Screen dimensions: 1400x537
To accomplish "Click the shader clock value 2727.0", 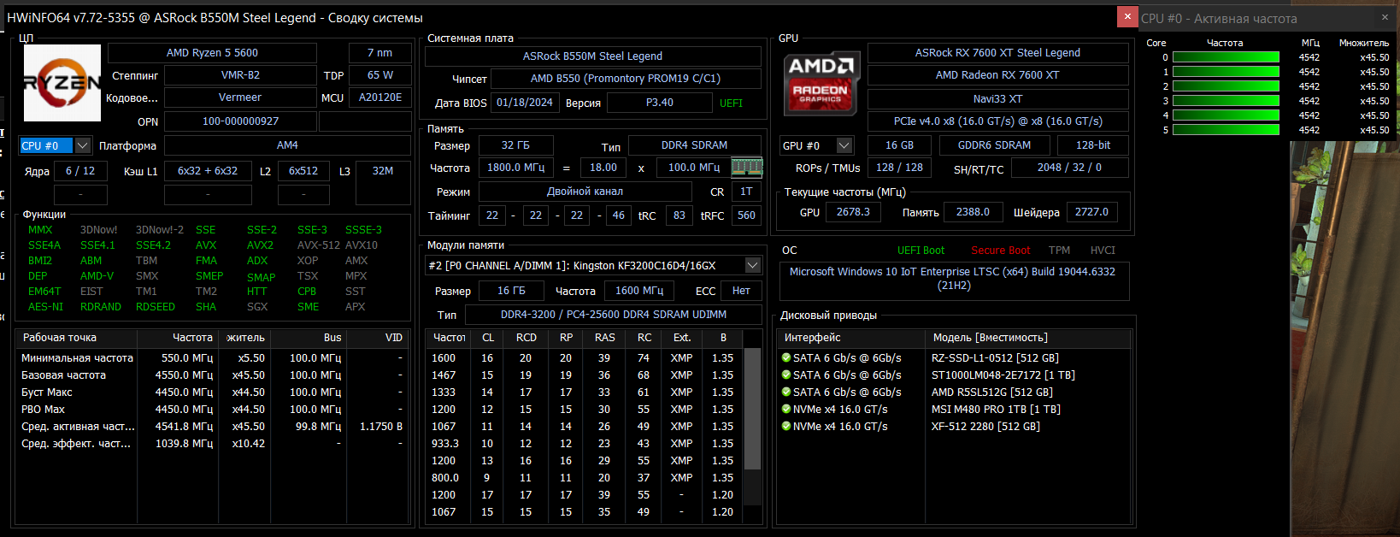I will [1091, 212].
